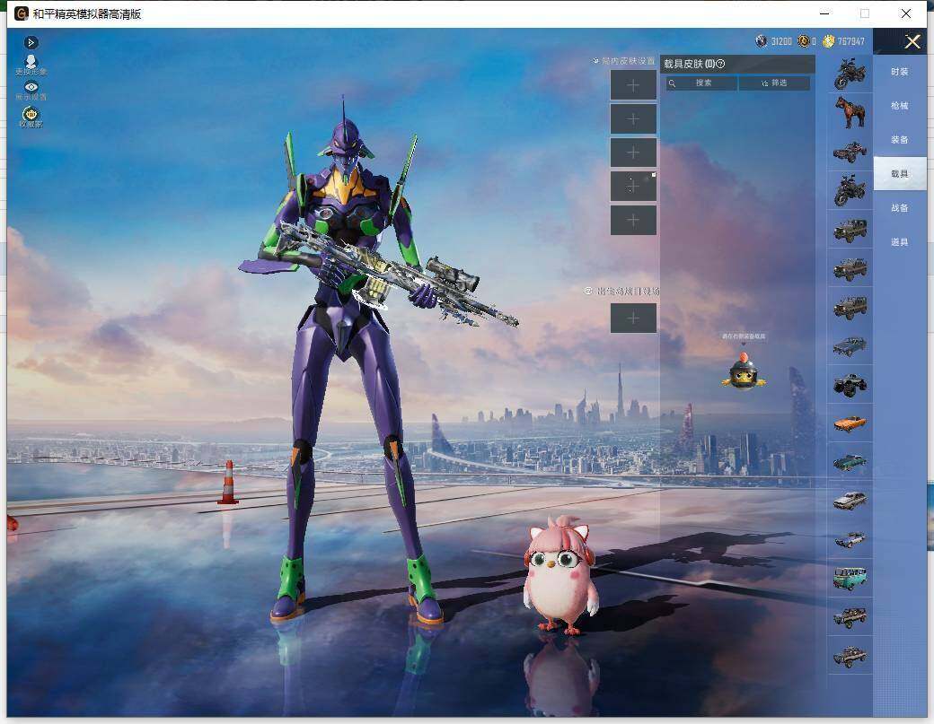Minimize the 和平精英模拟器 window
This screenshot has width=934, height=724.
[x=824, y=13]
